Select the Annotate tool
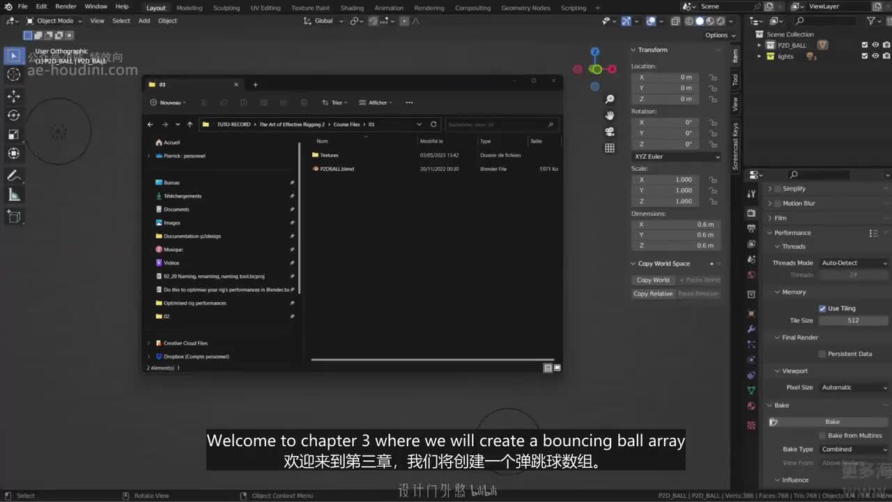 coord(14,176)
